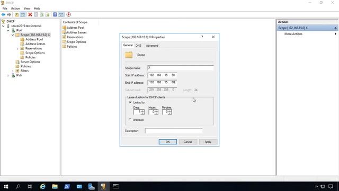Switch to the Advanced tab
This screenshot has width=339, height=191.
tap(152, 46)
